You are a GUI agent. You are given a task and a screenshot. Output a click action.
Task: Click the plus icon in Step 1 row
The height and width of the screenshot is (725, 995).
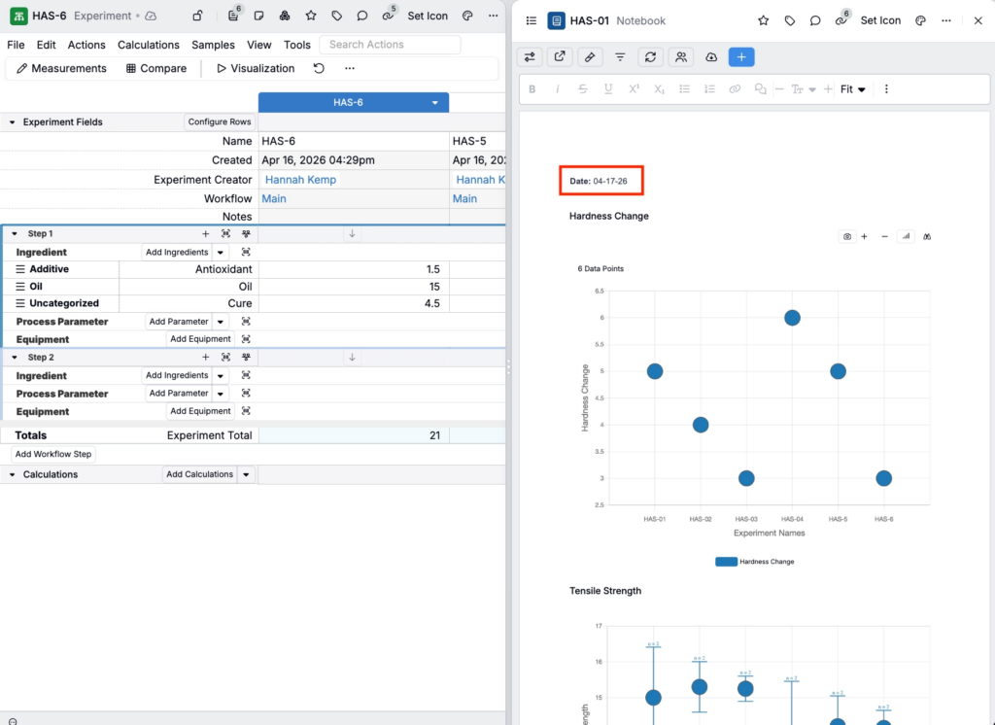click(x=205, y=234)
